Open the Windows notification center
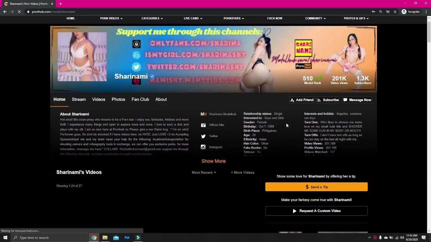The image size is (431, 242). pyautogui.click(x=424, y=238)
